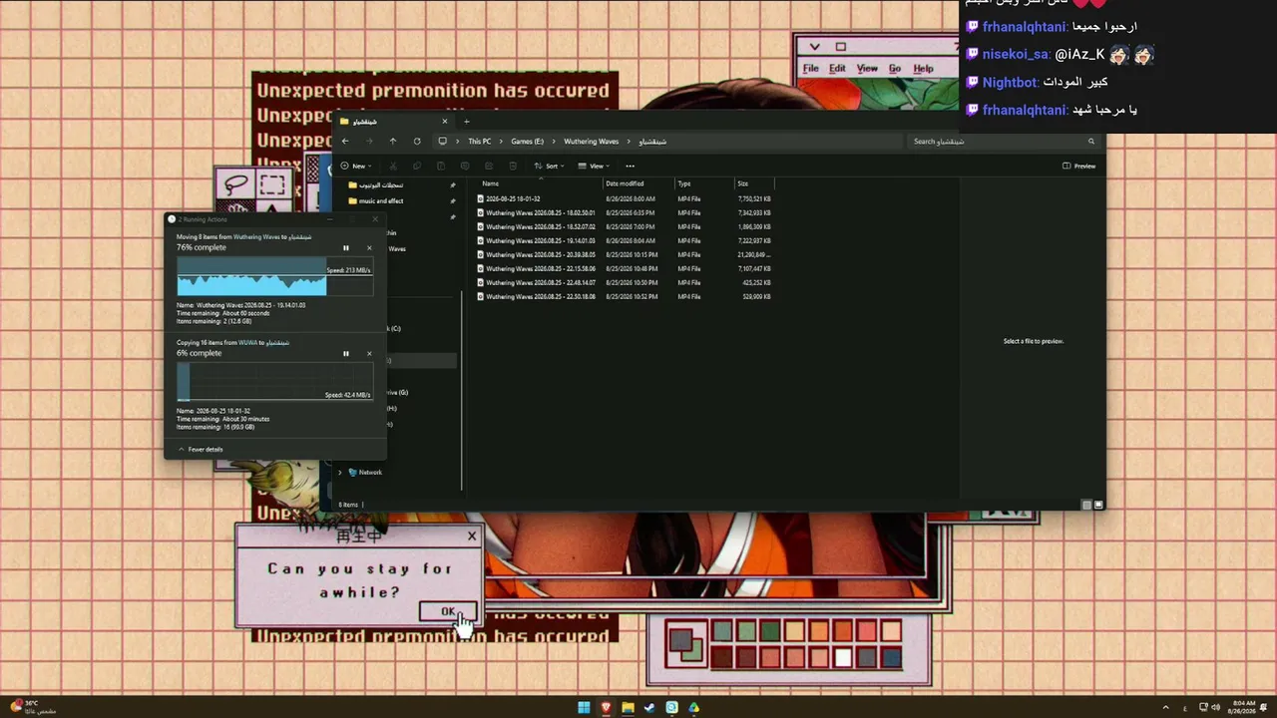Select the 'music and effect' folder
The image size is (1277, 718).
click(380, 201)
